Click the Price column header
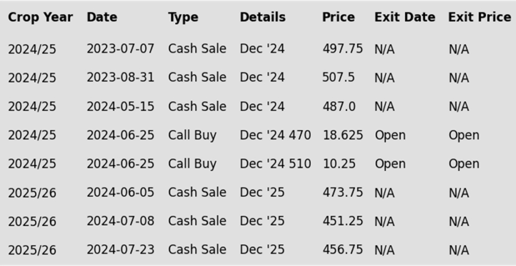 [338, 18]
